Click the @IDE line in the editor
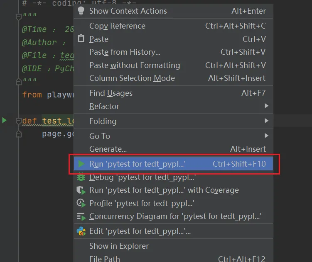The image size is (312, 262). pyautogui.click(x=48, y=68)
